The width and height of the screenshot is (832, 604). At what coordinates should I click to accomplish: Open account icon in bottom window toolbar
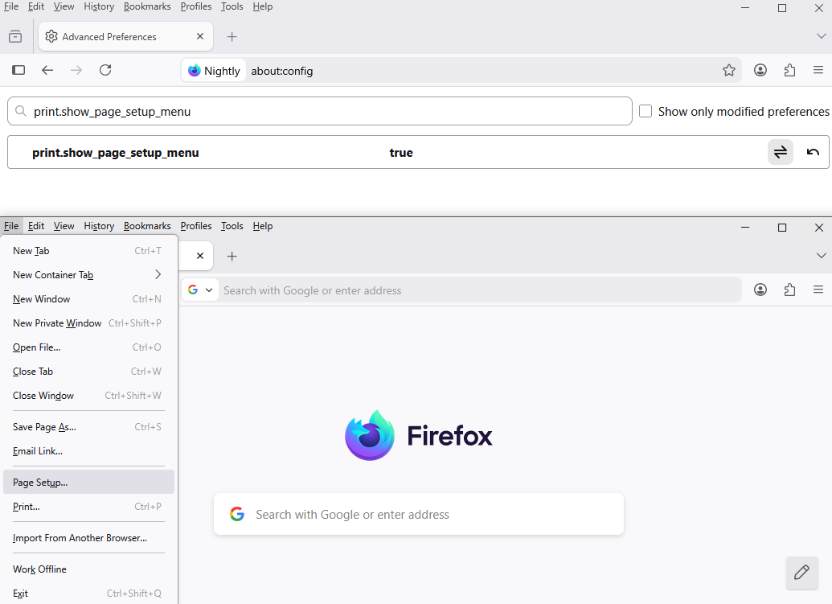pos(760,290)
